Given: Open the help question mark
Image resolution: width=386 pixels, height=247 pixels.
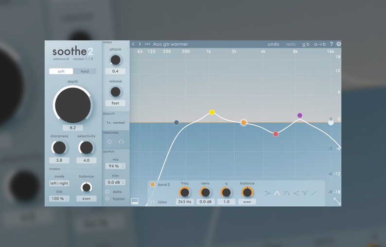Looking at the screenshot, I should pos(332,44).
